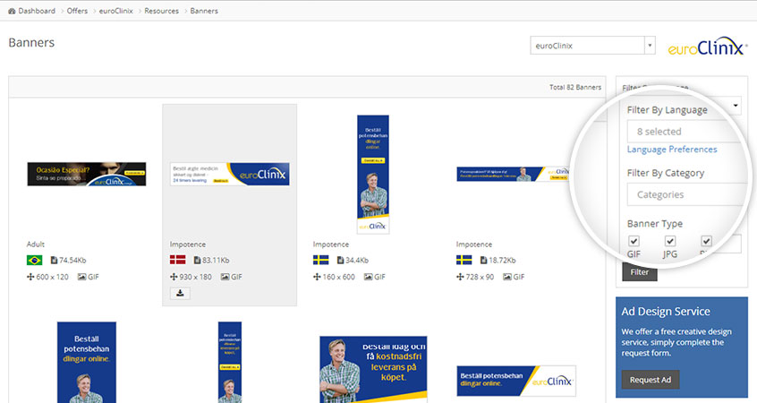The image size is (757, 403).
Task: Select the Ocasião Especial banner thumbnail
Action: click(x=87, y=174)
